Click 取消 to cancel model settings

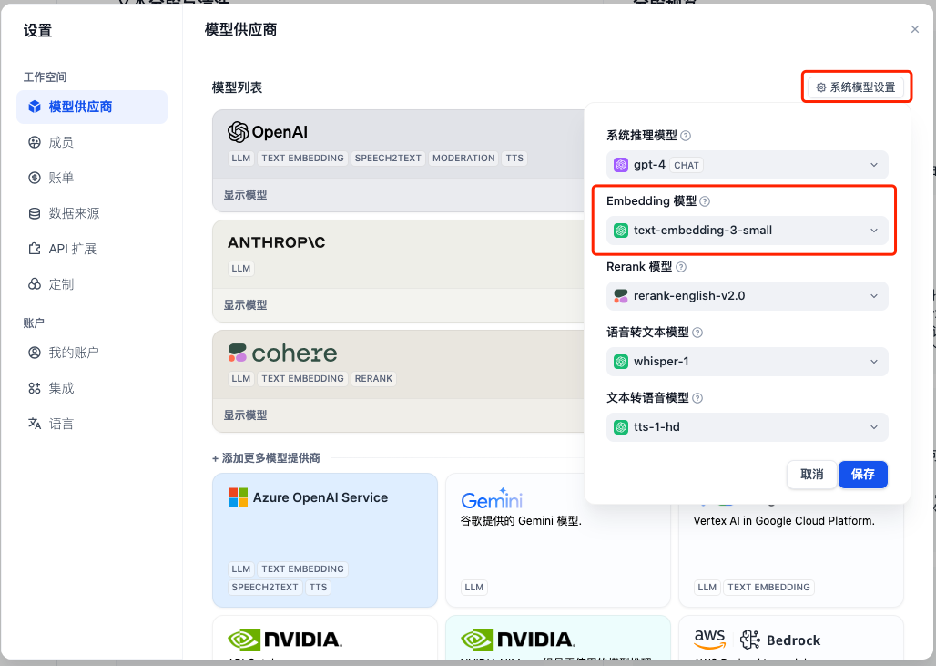[x=812, y=475]
